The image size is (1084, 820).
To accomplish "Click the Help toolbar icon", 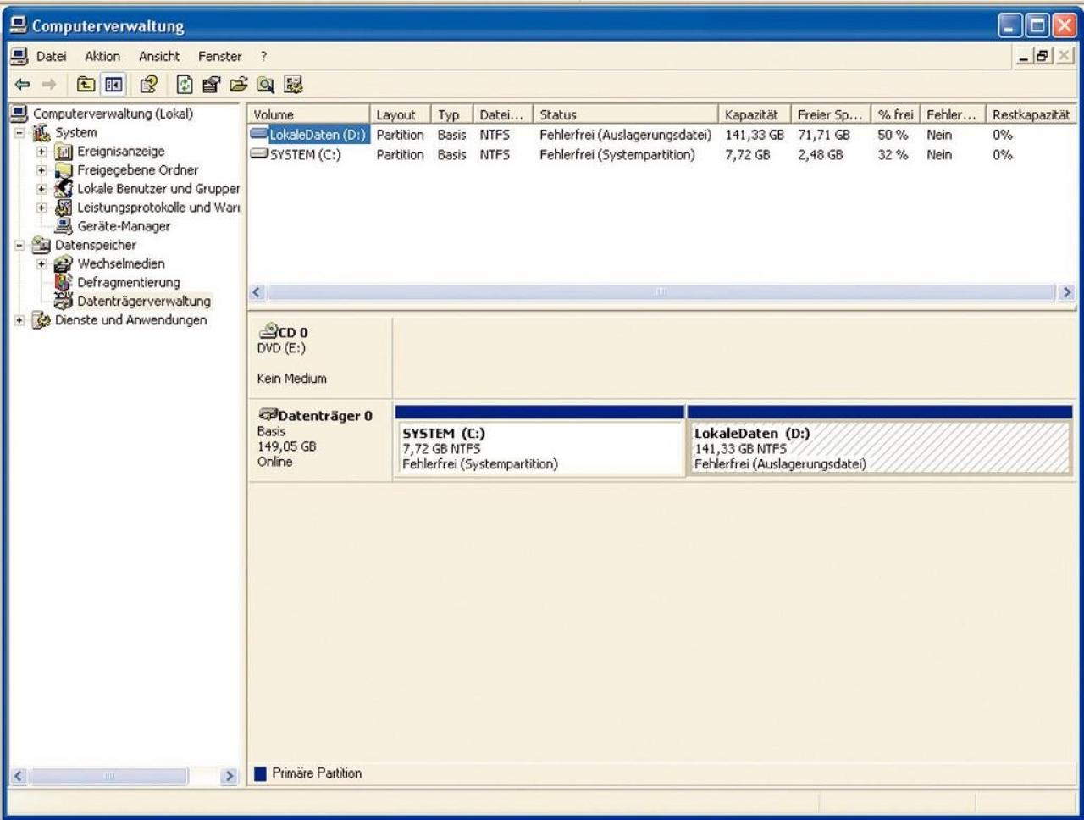I will 149,84.
